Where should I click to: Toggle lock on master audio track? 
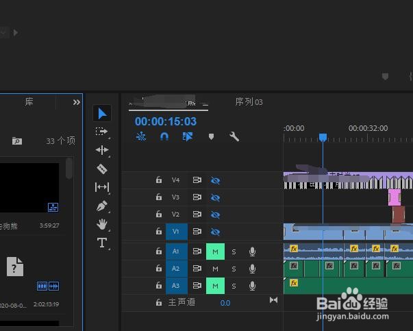point(159,302)
